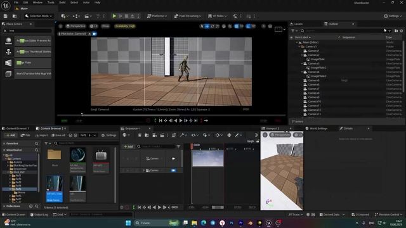Open the File menu

point(16,3)
